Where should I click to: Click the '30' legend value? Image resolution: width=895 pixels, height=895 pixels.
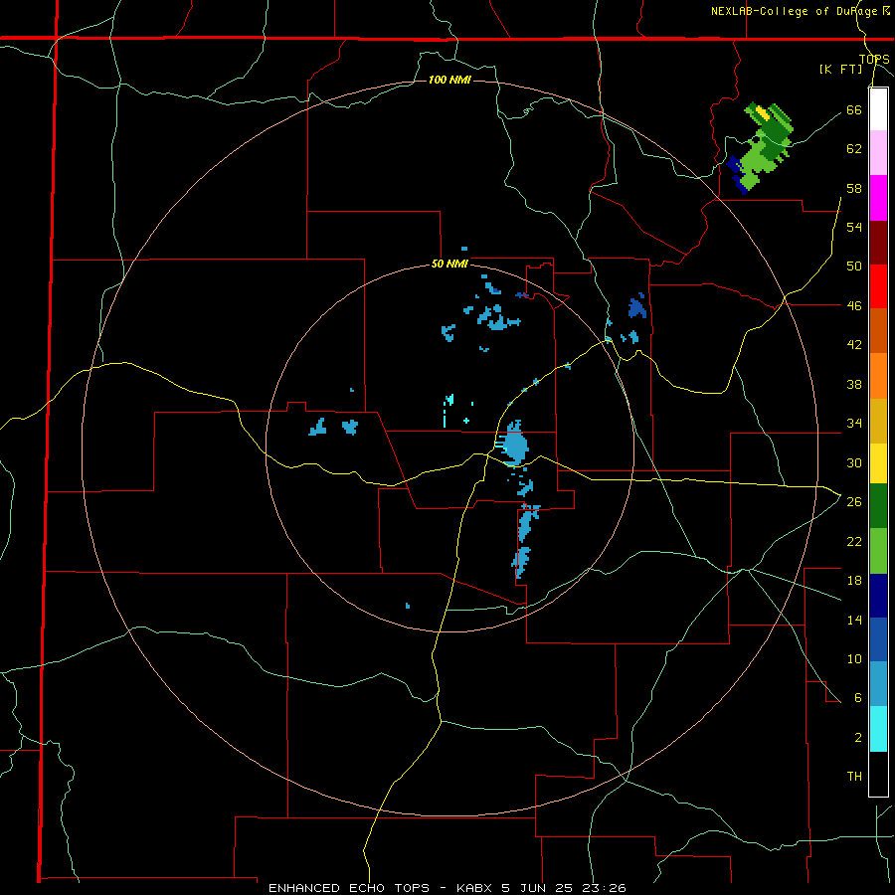pyautogui.click(x=854, y=462)
